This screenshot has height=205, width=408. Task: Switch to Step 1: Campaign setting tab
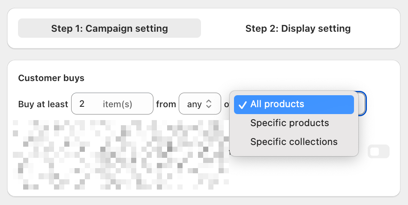(x=109, y=28)
